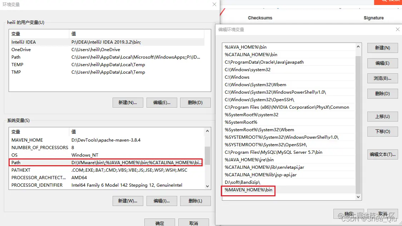Select the MAVEN_HOME system variable row

coord(106,140)
